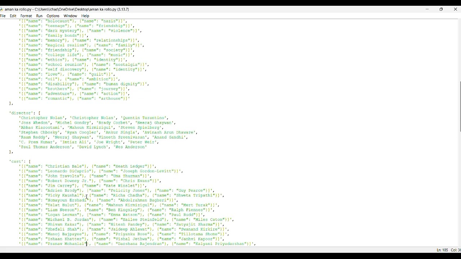Open the Options menu
The width and height of the screenshot is (461, 259).
point(53,16)
